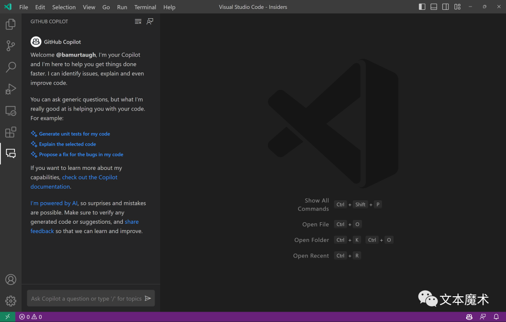Click the VS Code Insiders logo icon

[x=8, y=7]
